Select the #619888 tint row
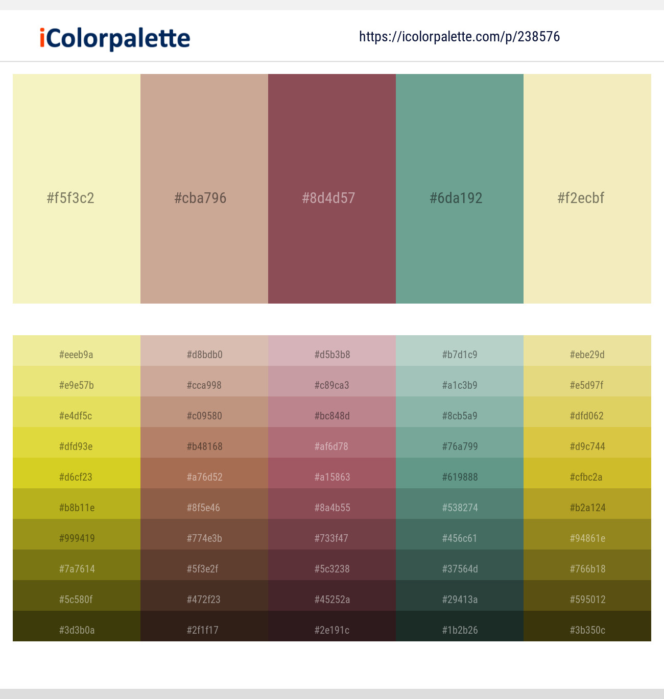664x699 pixels. point(459,477)
